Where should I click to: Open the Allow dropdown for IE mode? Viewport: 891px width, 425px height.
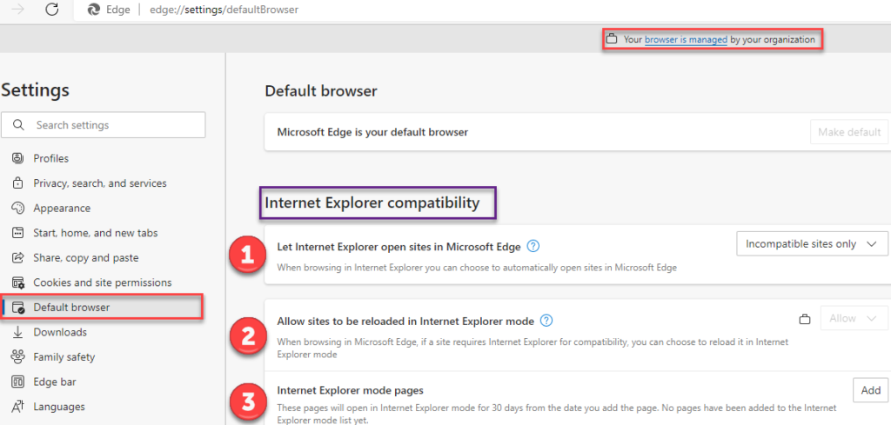(x=854, y=319)
